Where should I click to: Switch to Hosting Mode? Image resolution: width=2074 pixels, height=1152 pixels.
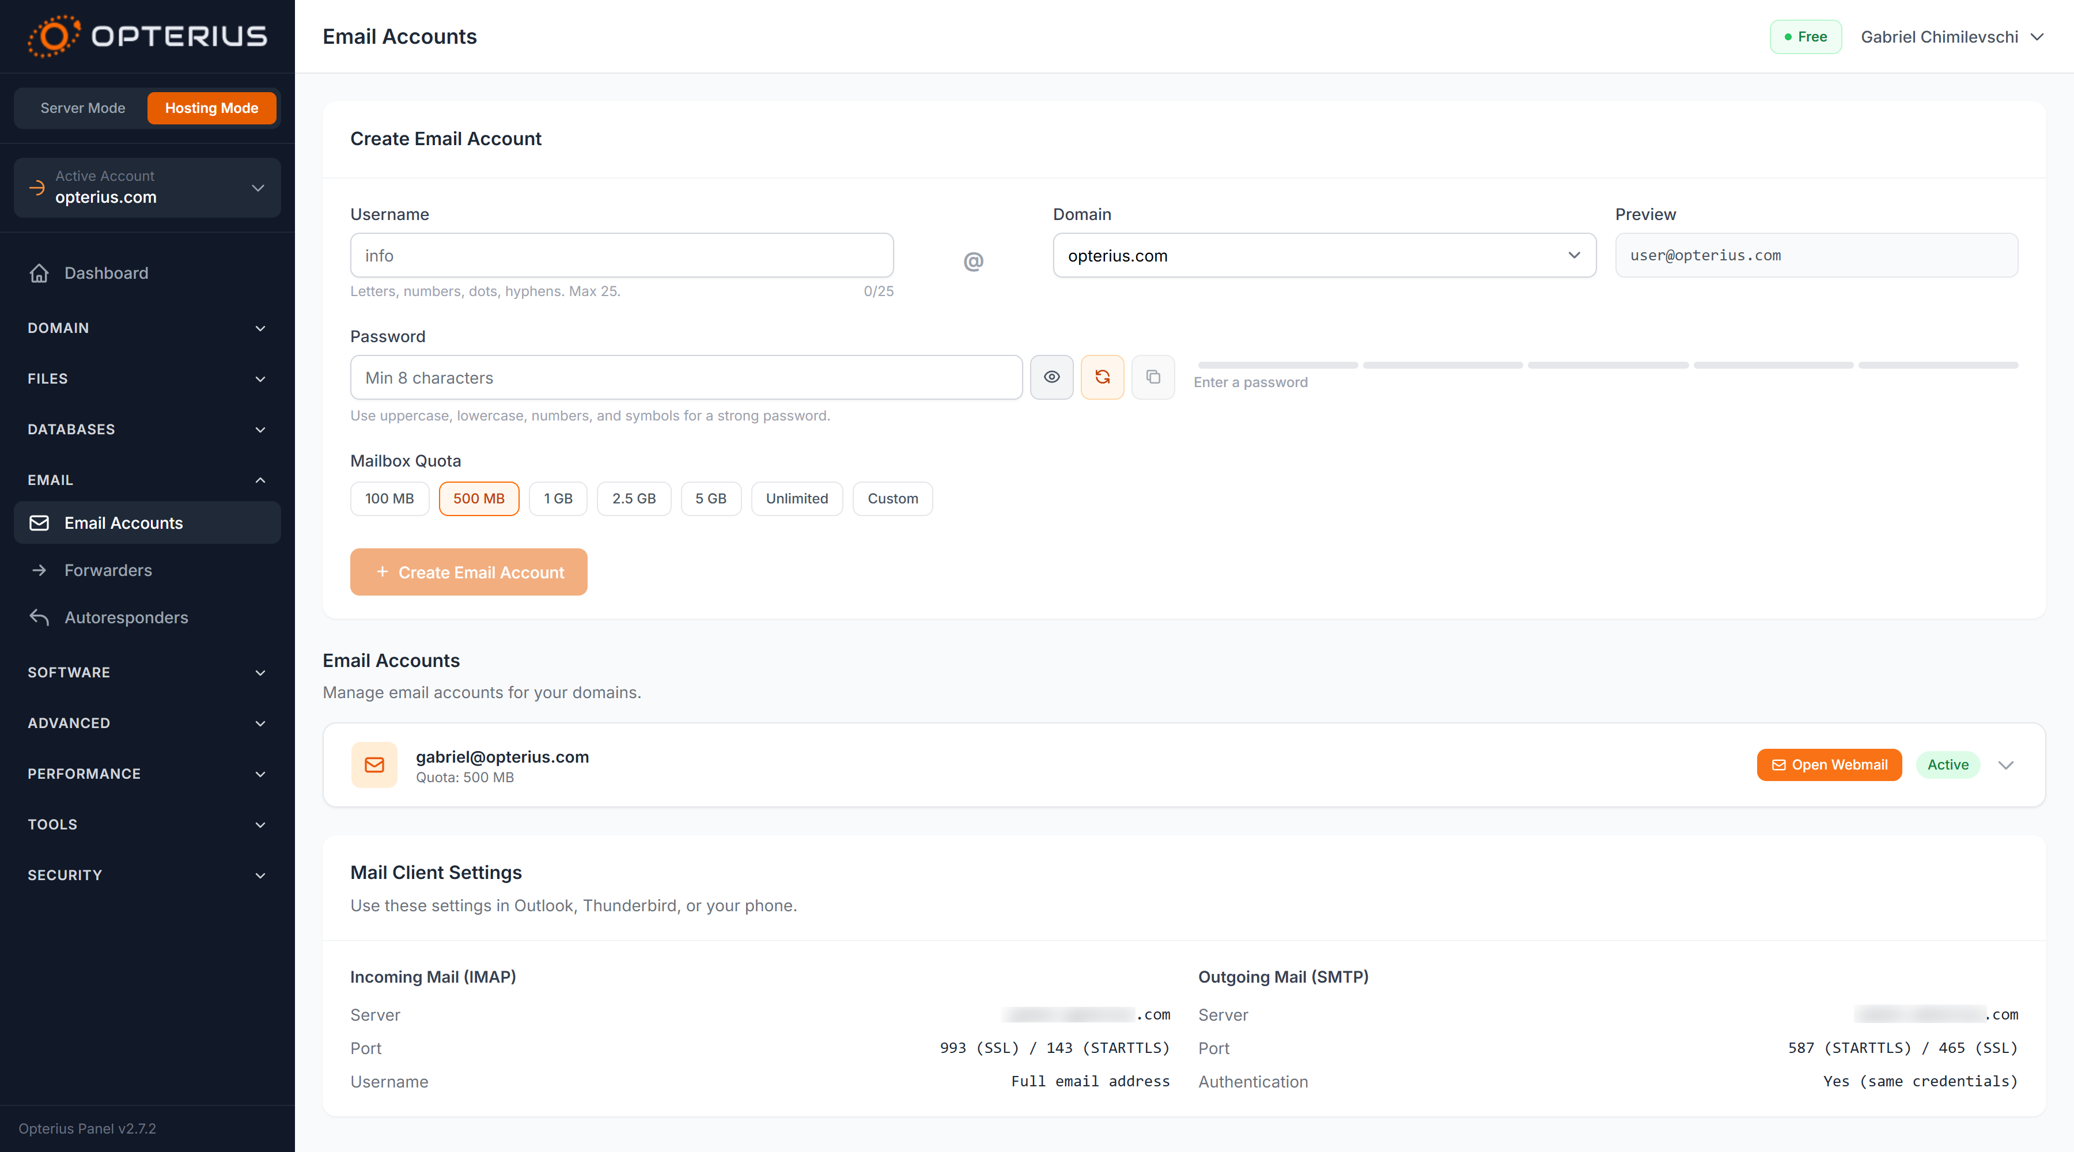pyautogui.click(x=212, y=108)
